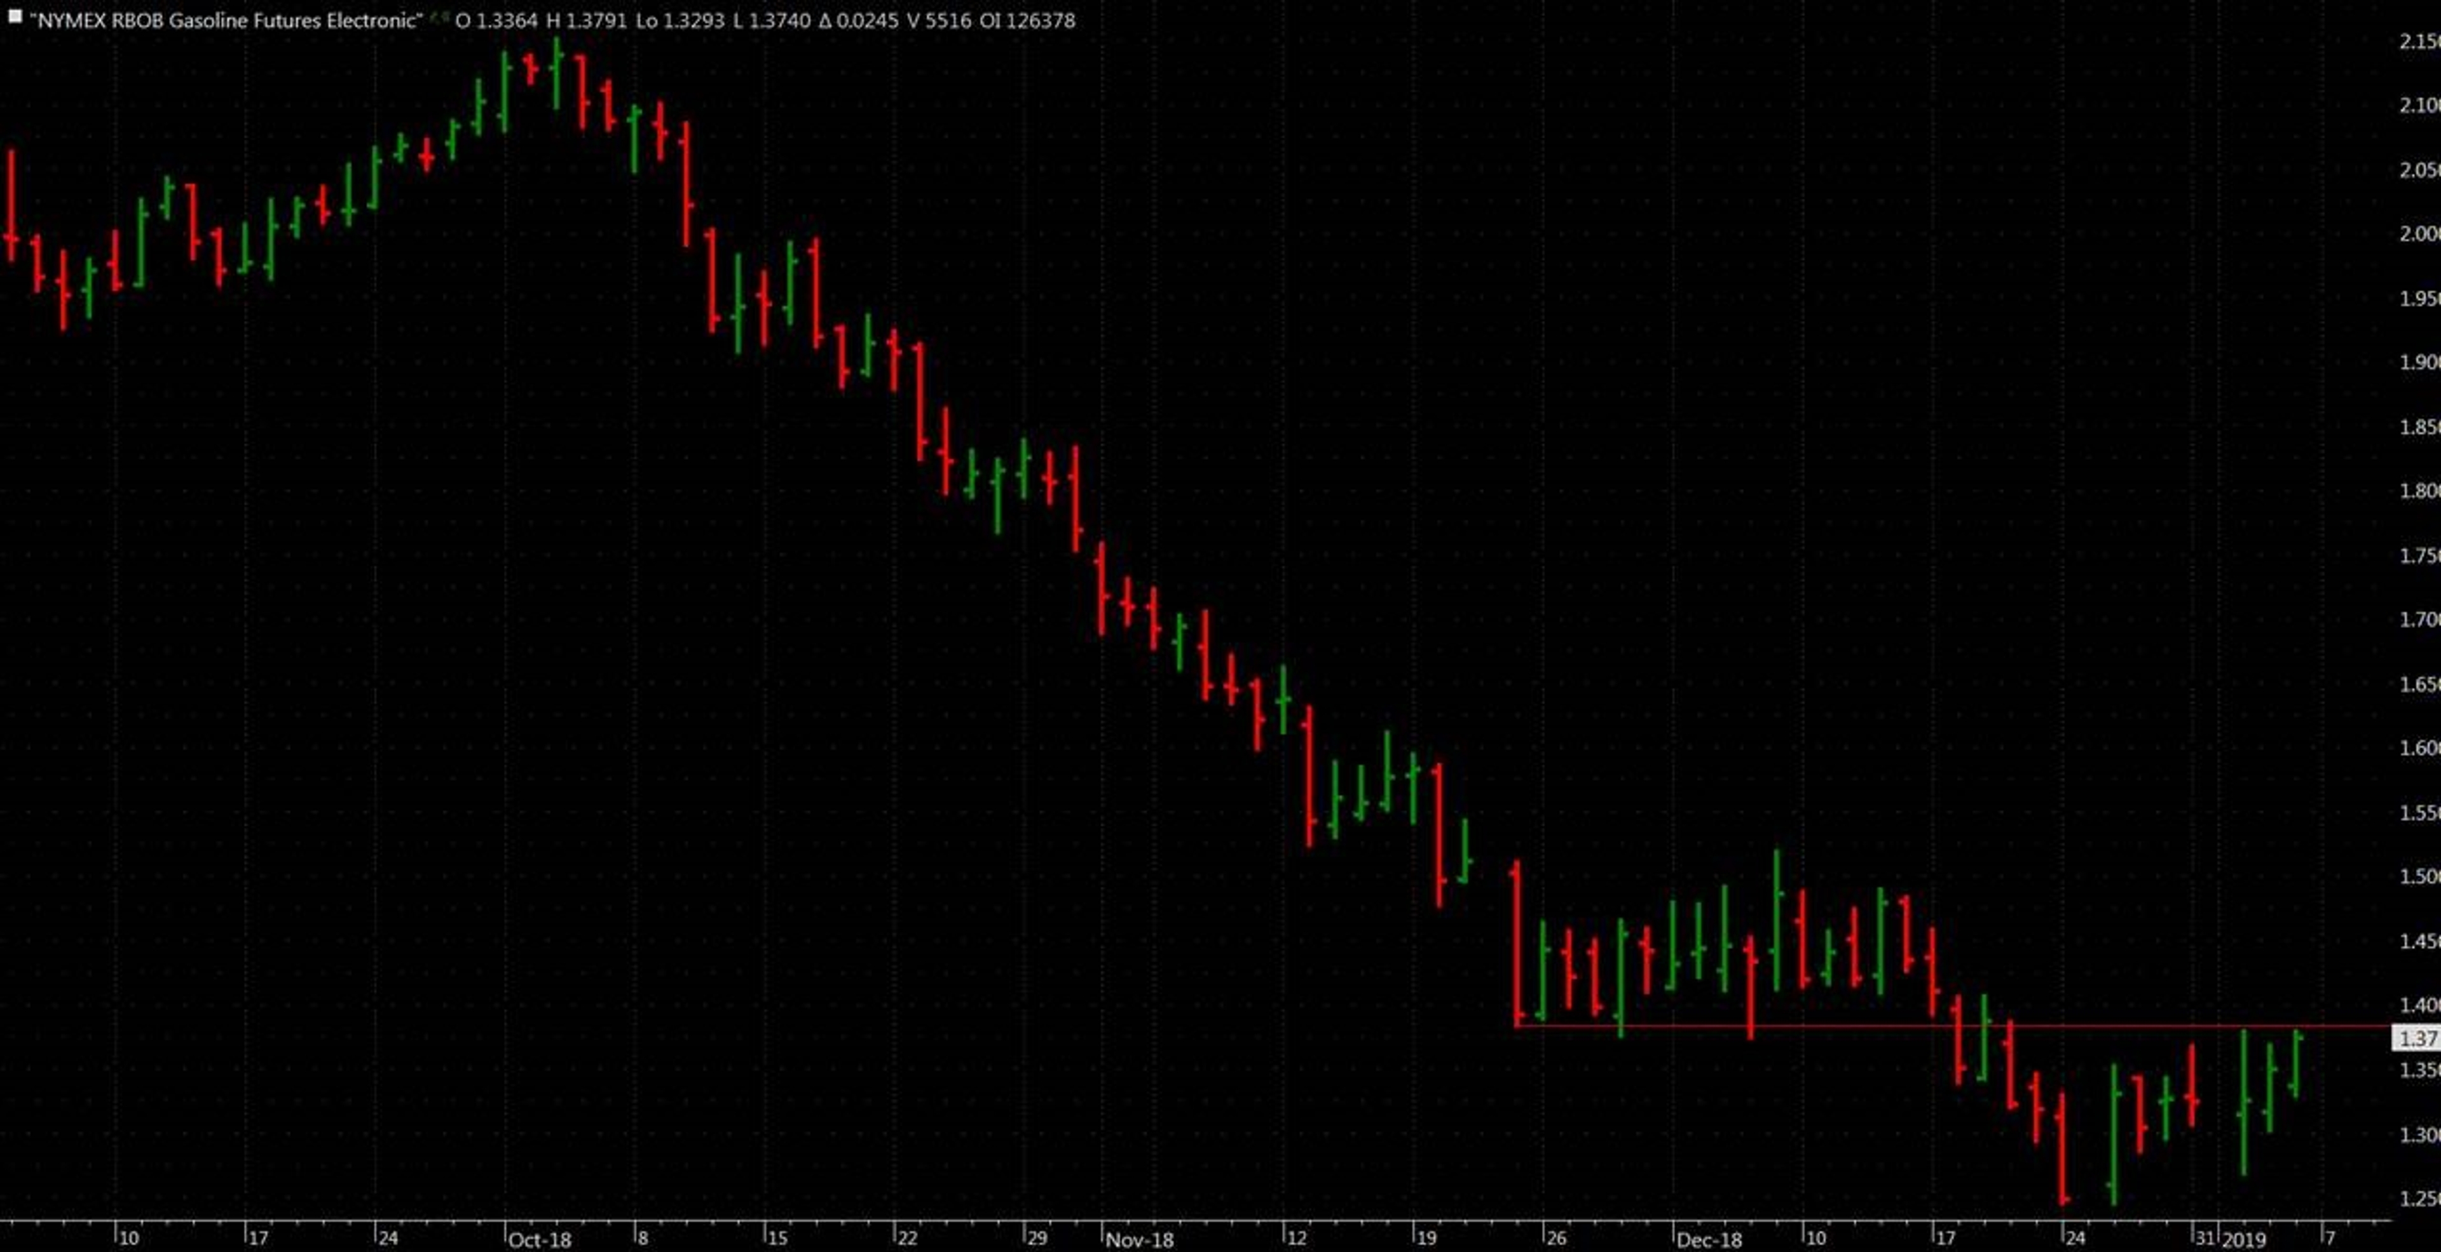This screenshot has height=1252, width=2441.
Task: Click the date label 12 on the time axis
Action: tap(1297, 1238)
